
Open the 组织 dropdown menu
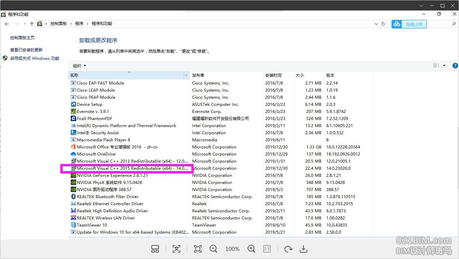pos(80,66)
